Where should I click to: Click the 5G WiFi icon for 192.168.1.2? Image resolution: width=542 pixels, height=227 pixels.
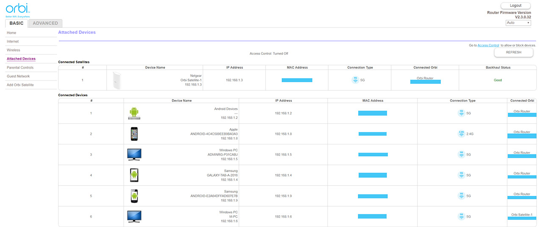461,113
